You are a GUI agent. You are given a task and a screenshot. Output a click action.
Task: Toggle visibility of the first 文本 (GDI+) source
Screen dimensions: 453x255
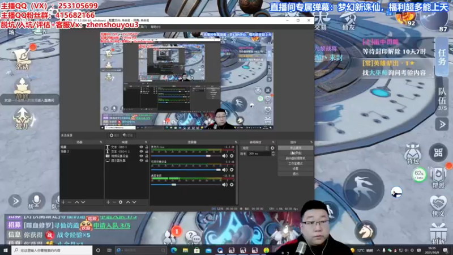pyautogui.click(x=141, y=147)
